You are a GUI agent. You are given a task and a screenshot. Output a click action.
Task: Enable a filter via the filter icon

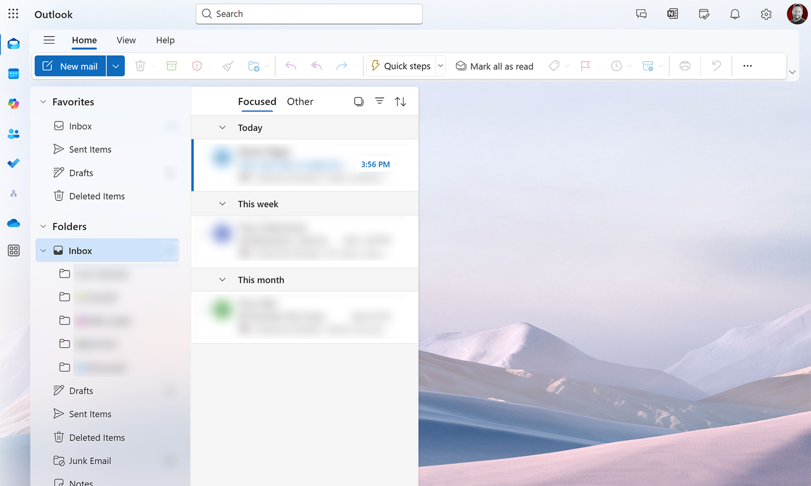coord(380,101)
